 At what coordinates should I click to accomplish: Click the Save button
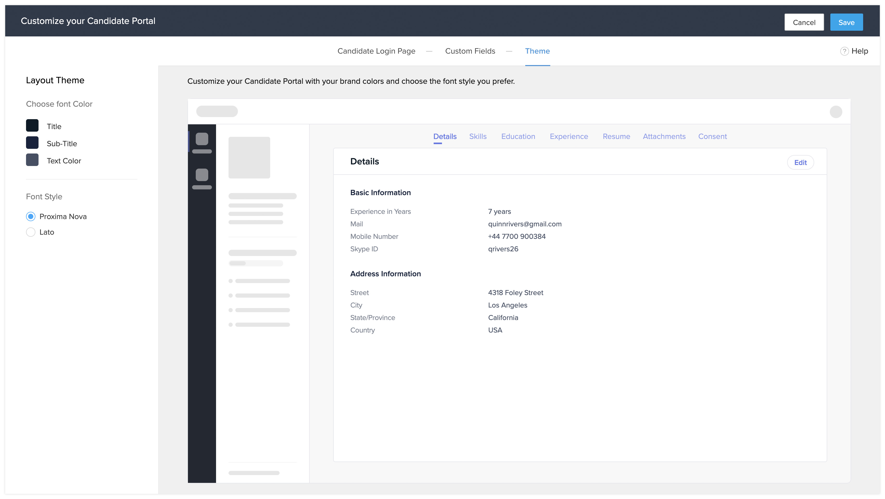pos(846,22)
